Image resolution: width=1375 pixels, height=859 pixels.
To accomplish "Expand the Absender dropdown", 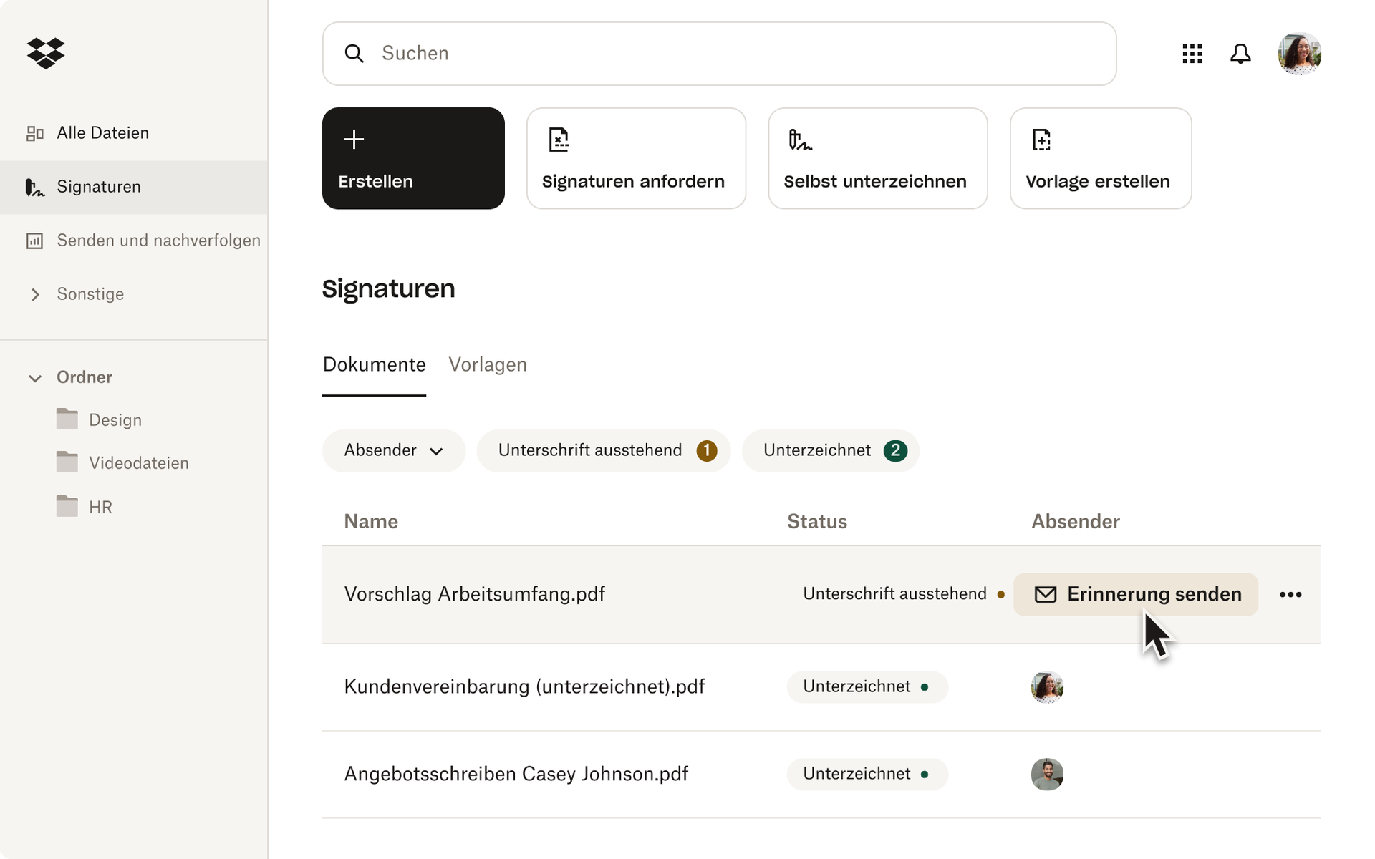I will 438,451.
